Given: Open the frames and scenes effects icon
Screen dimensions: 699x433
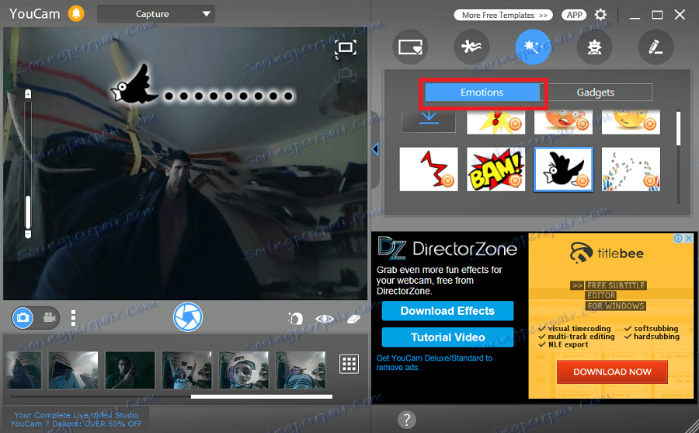Looking at the screenshot, I should click(x=410, y=47).
